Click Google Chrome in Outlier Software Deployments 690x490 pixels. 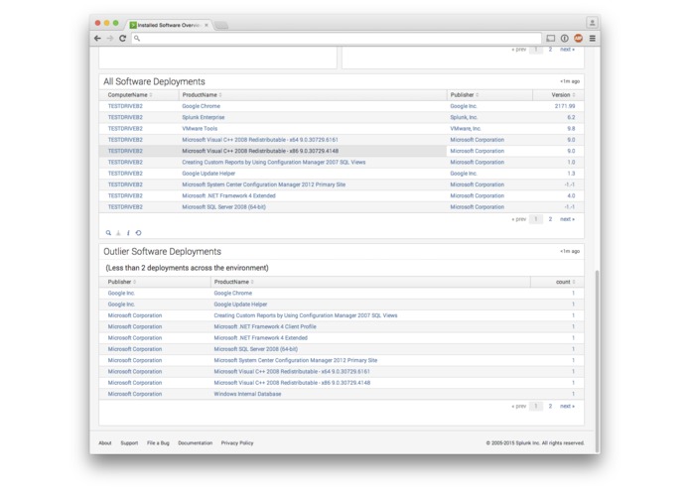click(232, 294)
